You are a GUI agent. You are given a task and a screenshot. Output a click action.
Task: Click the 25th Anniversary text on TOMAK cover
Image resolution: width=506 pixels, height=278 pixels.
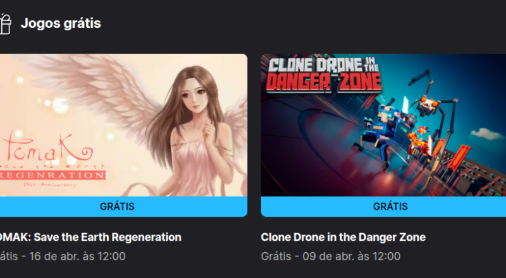point(49,184)
